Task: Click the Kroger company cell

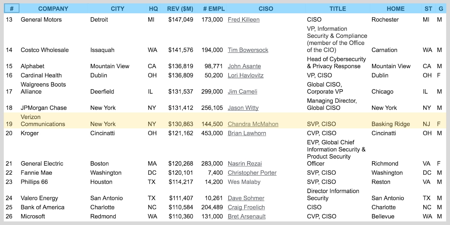Action: [30, 133]
